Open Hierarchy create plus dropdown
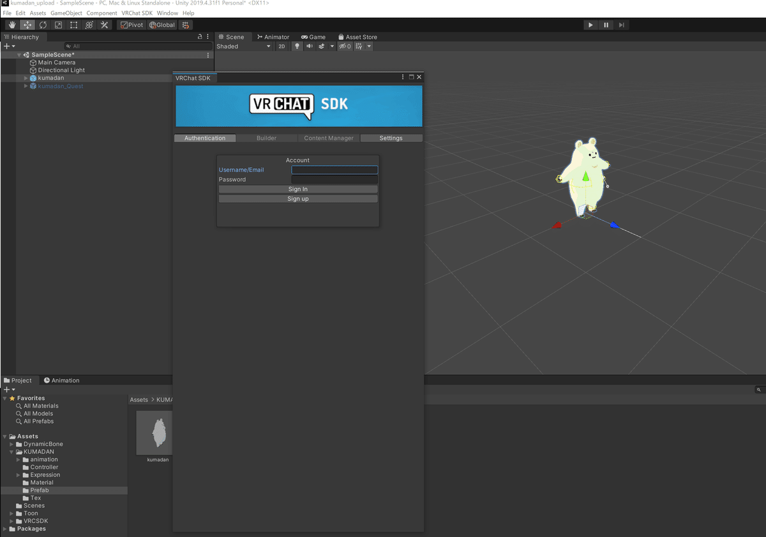The image size is (766, 537). pyautogui.click(x=9, y=47)
